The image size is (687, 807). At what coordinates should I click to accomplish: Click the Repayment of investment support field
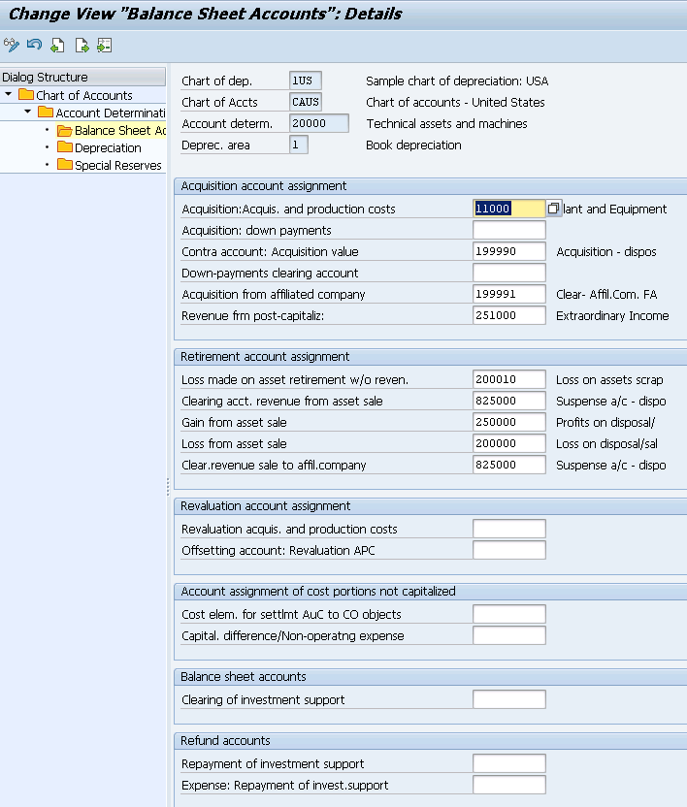tap(508, 763)
